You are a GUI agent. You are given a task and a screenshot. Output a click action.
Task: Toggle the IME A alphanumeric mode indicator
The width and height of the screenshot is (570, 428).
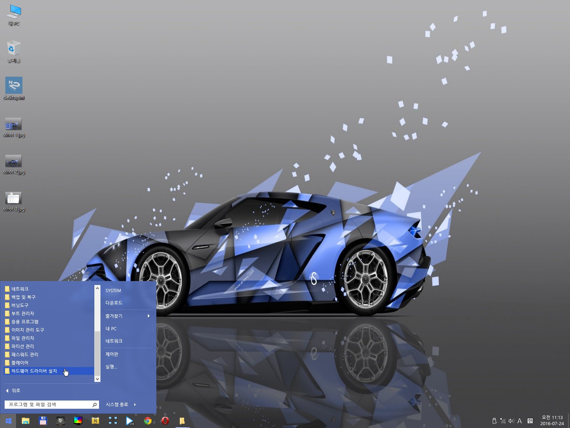tap(520, 421)
